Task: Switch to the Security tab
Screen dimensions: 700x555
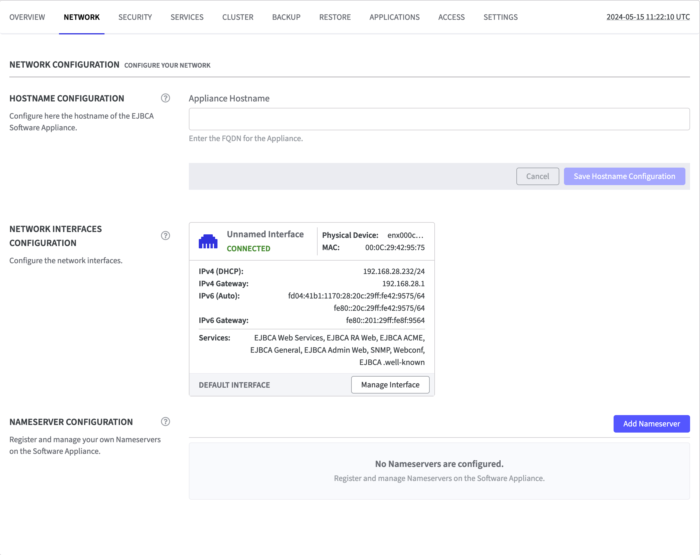Action: pos(135,17)
